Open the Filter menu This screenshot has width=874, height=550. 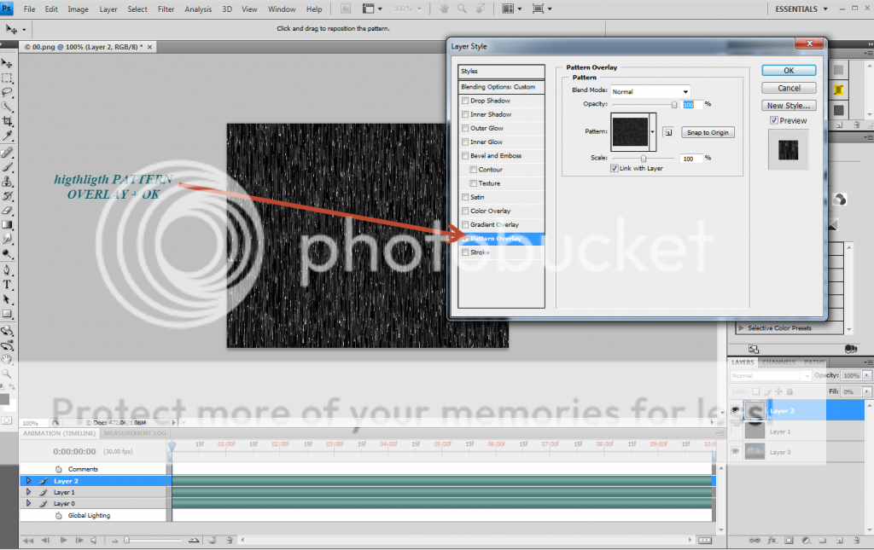(166, 9)
